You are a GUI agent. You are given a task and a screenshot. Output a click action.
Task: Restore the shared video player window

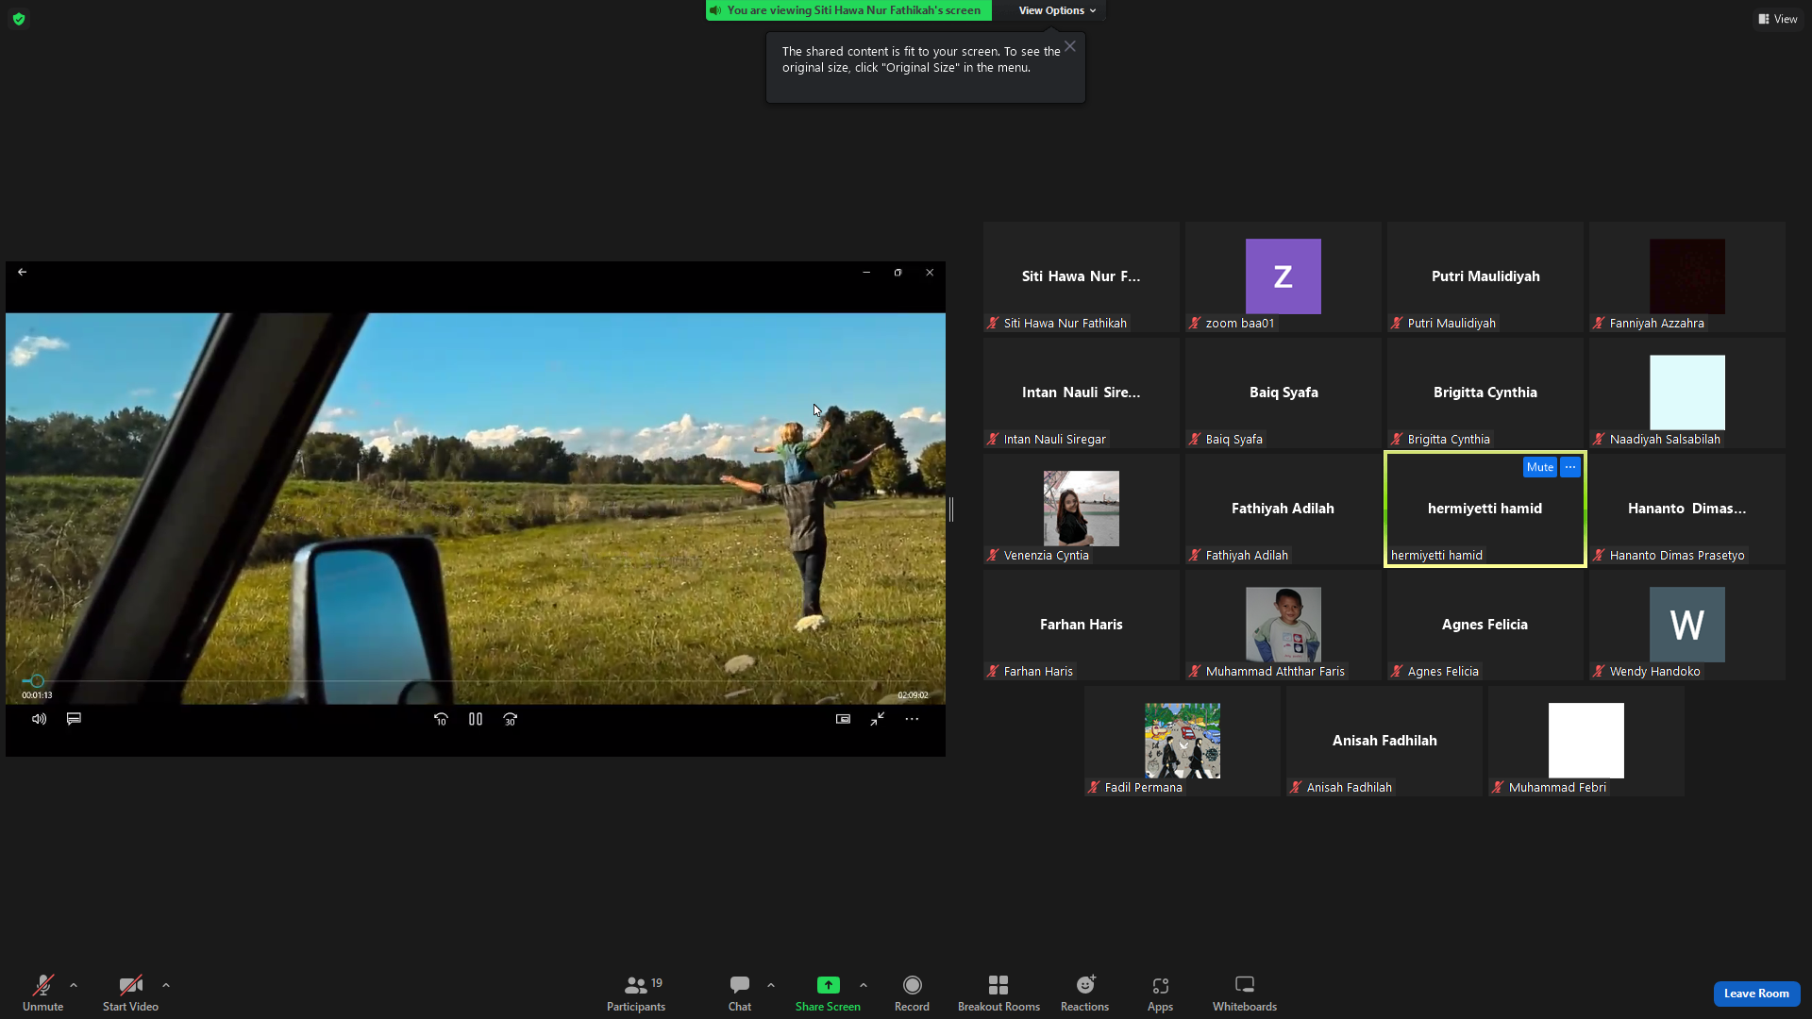pos(898,273)
